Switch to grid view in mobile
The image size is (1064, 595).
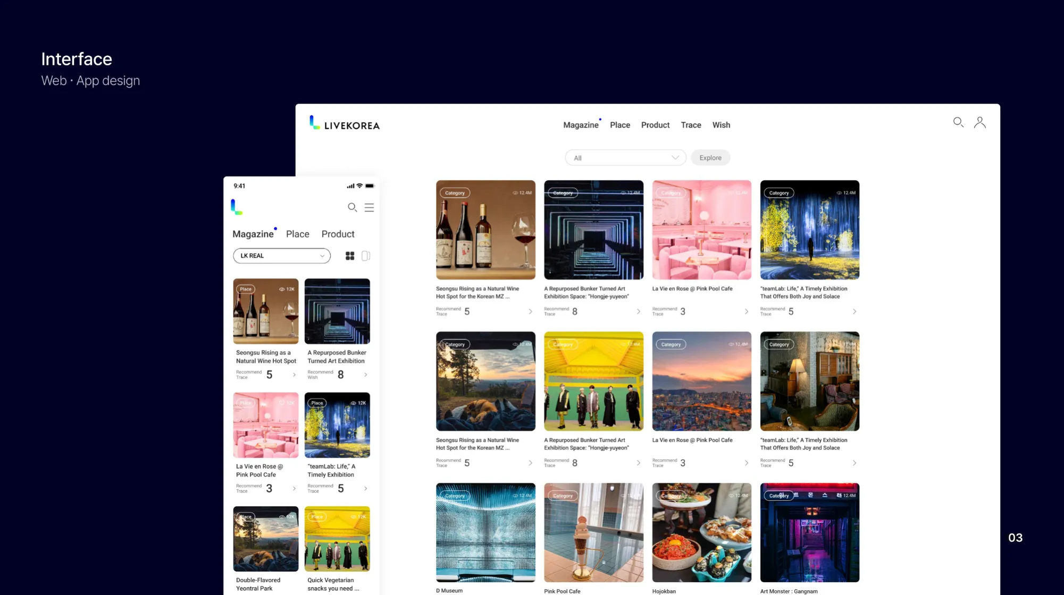point(350,256)
